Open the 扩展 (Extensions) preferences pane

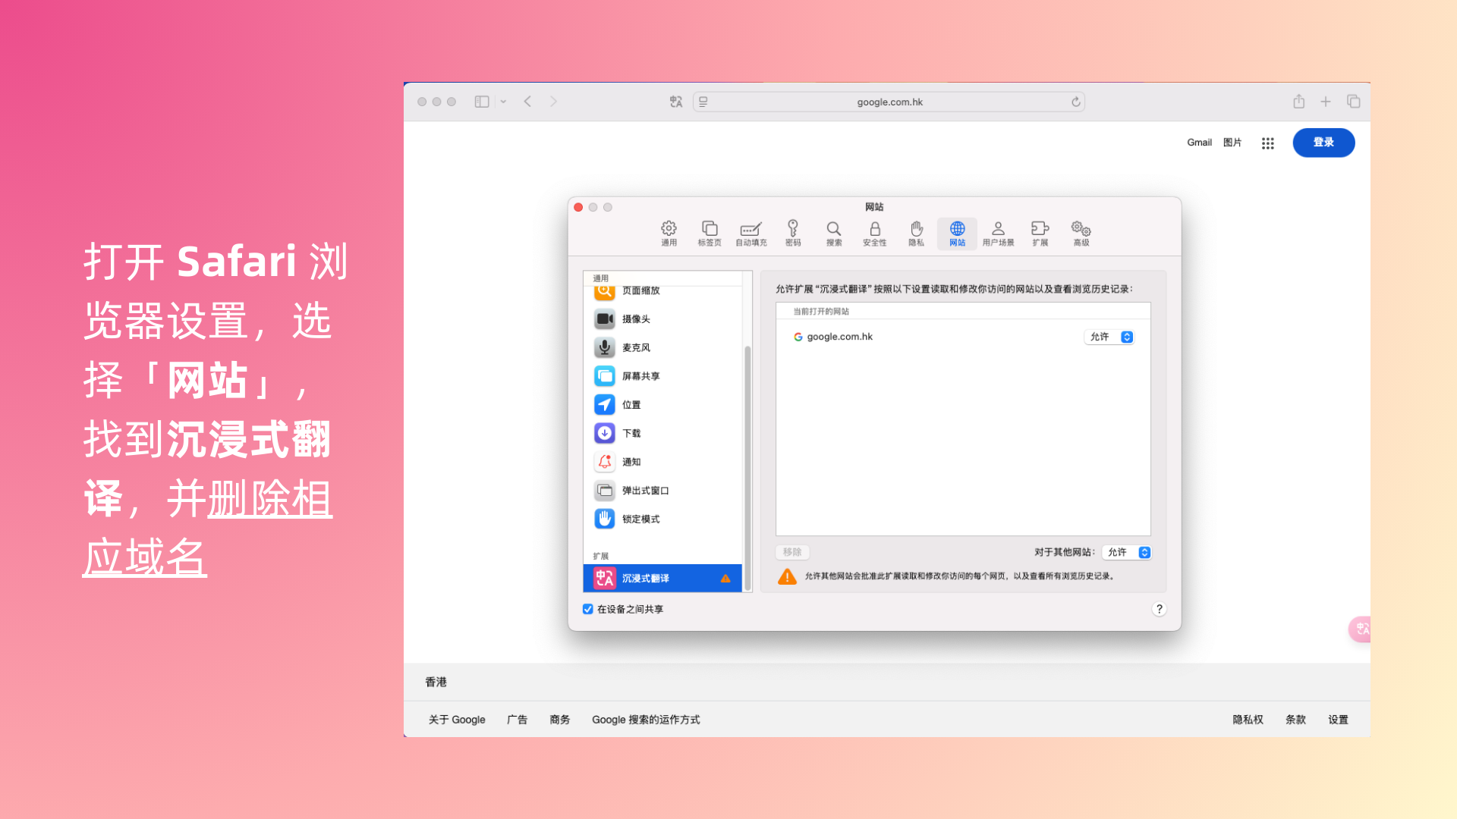click(1040, 233)
